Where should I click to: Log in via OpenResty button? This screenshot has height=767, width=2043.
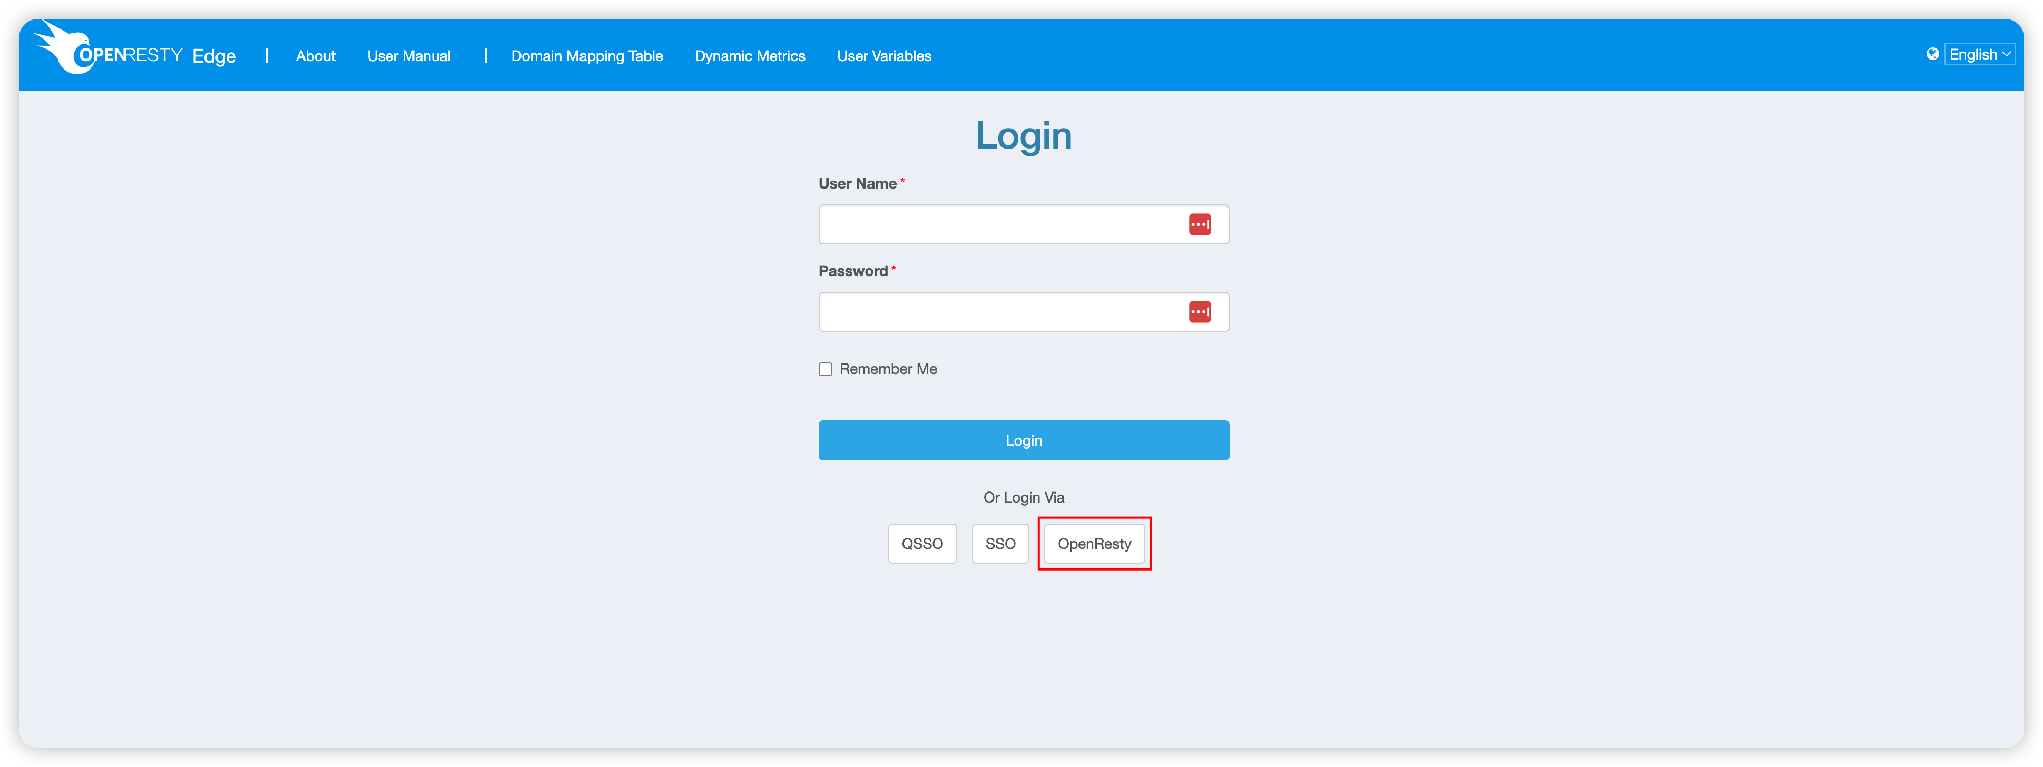(1094, 543)
